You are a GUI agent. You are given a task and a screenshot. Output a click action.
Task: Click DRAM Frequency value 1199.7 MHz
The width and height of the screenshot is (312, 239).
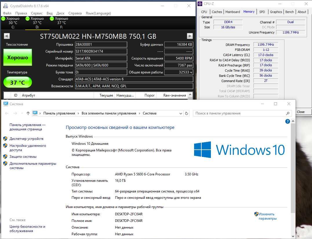[266, 45]
